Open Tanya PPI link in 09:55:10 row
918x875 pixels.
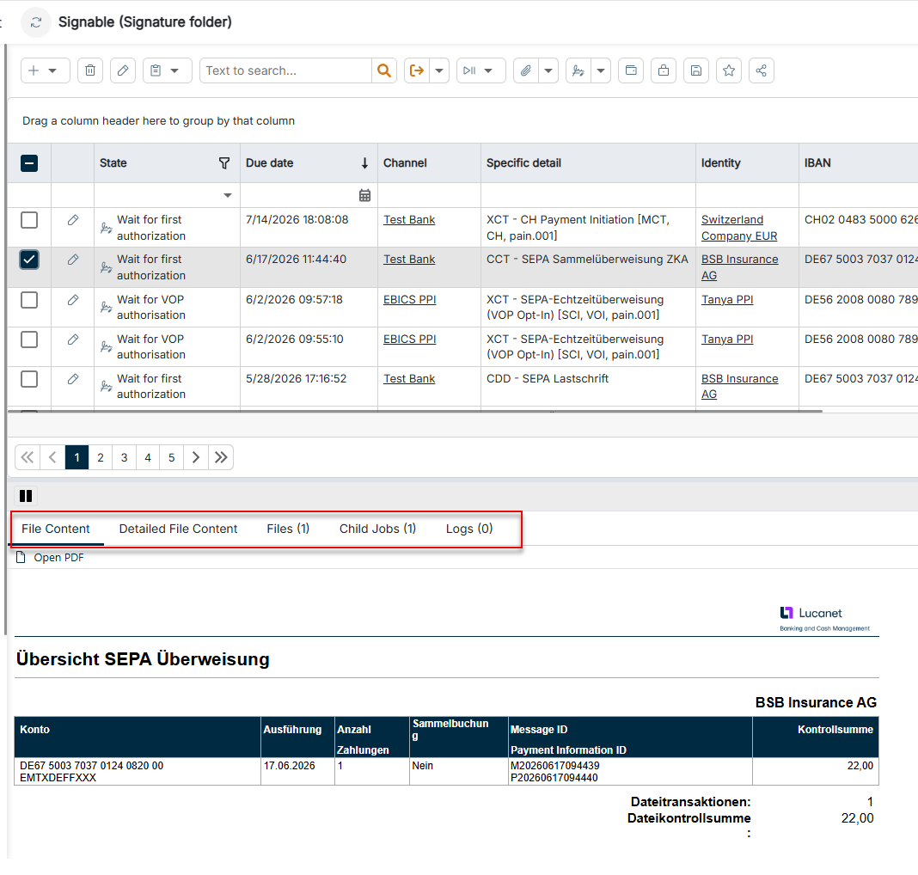727,340
